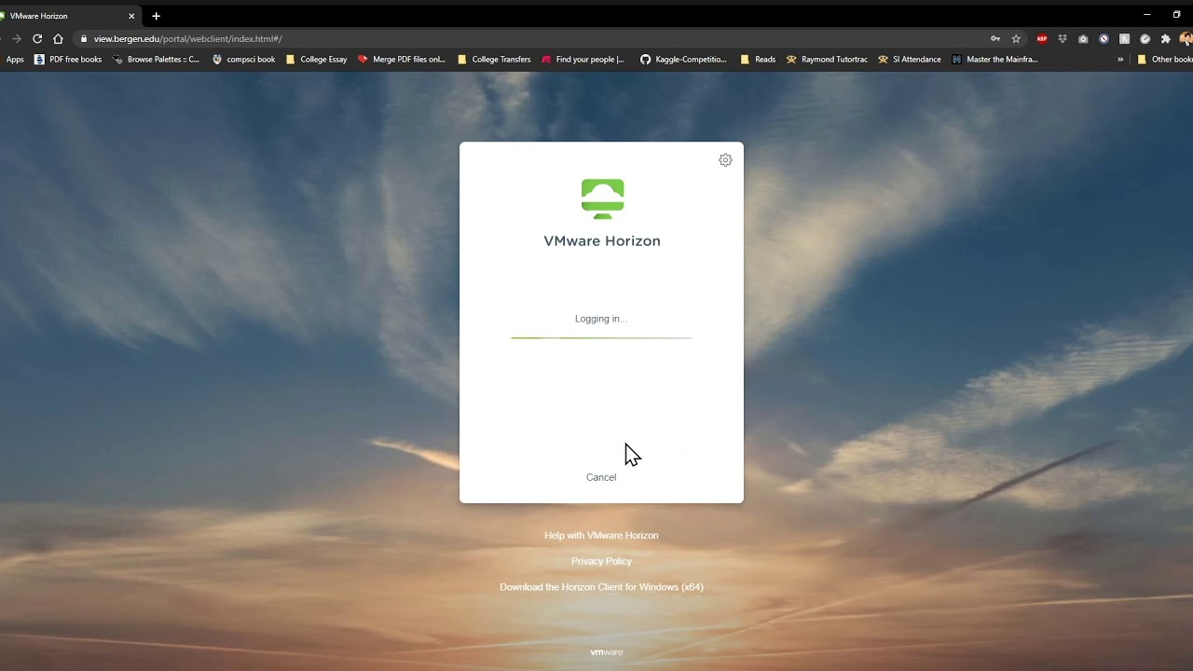
Task: Download the Horizon Client for Windows (x64)
Action: click(x=601, y=587)
